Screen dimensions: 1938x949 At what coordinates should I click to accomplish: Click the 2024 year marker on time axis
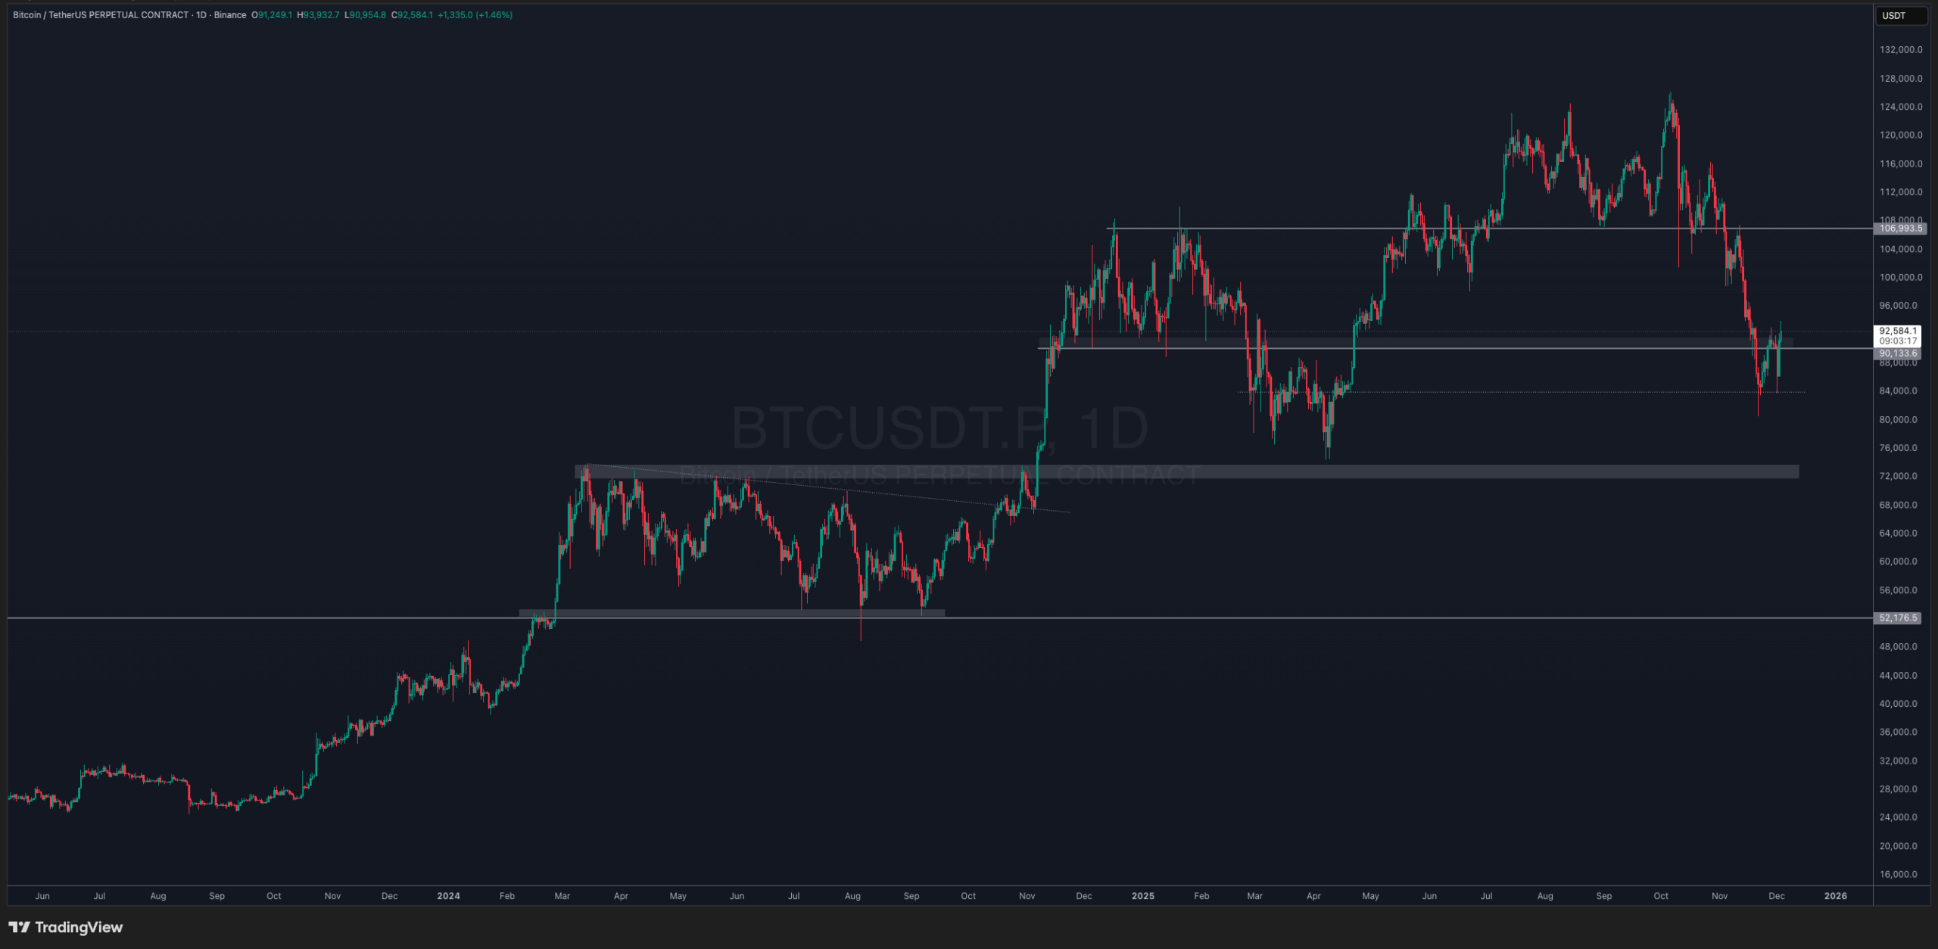448,896
